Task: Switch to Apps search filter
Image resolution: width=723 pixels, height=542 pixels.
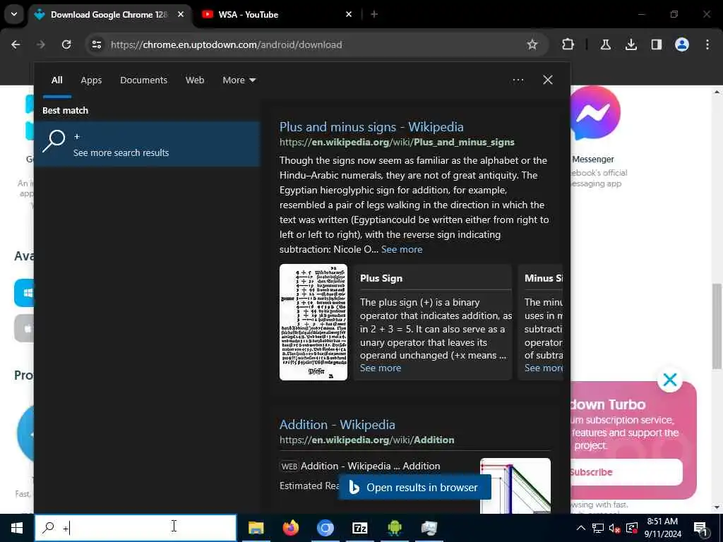Action: pos(91,80)
